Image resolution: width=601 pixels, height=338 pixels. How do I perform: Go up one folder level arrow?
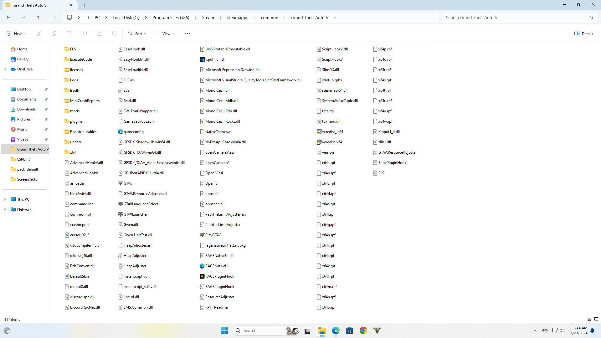[x=39, y=18]
